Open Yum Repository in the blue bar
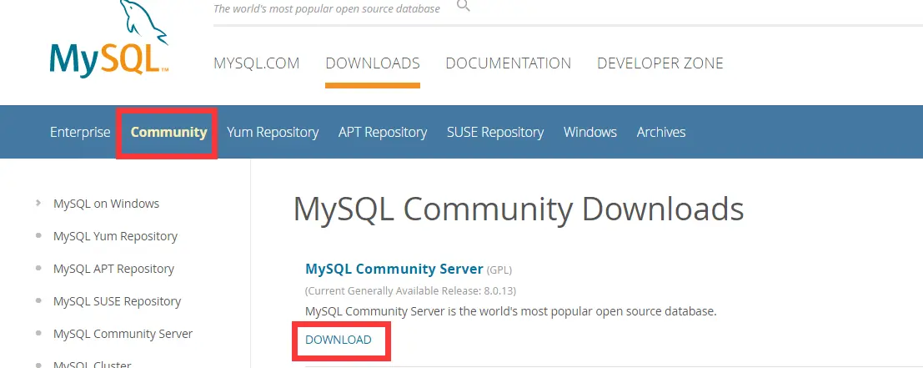This screenshot has height=368, width=923. pos(273,133)
